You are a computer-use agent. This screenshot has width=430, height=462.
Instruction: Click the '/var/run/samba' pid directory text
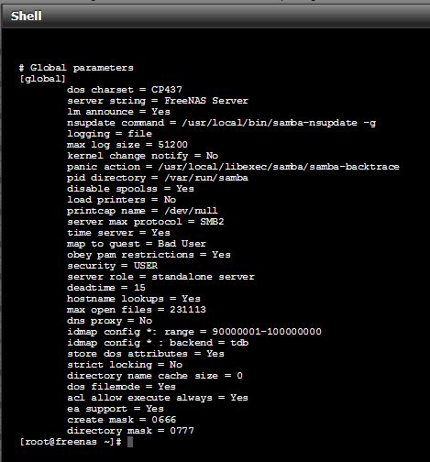coord(206,178)
